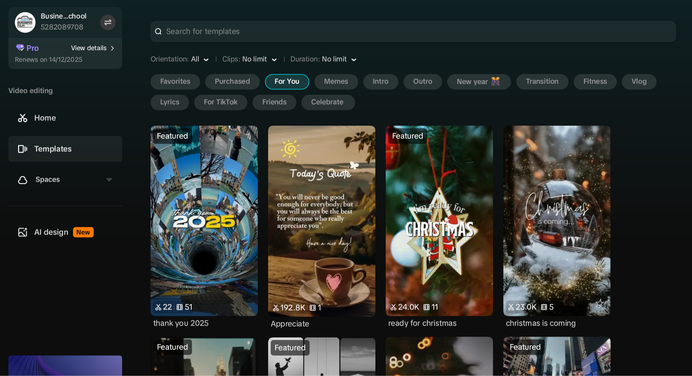Click the search magnifier icon
This screenshot has height=376, width=692.
(158, 32)
